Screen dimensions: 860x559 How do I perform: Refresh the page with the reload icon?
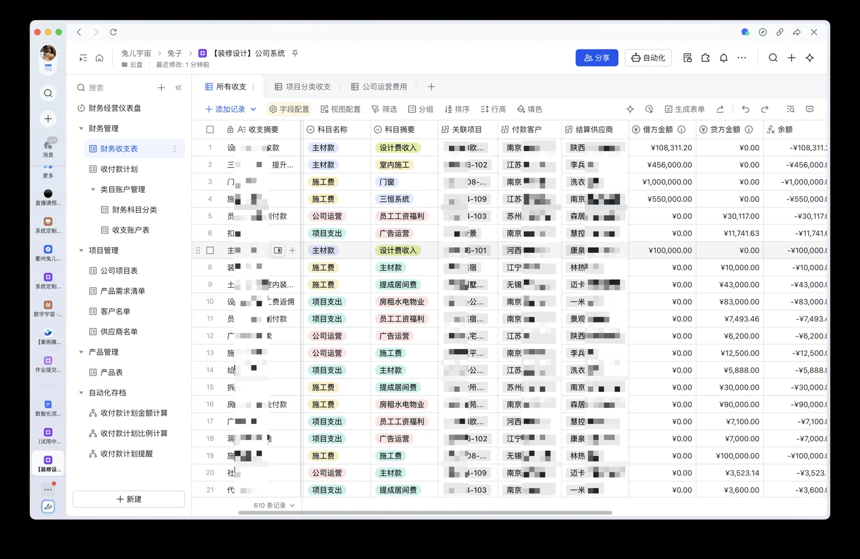[113, 32]
